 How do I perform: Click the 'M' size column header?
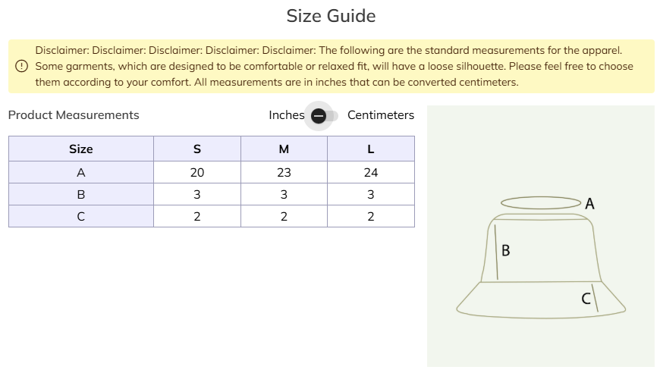[x=284, y=149]
